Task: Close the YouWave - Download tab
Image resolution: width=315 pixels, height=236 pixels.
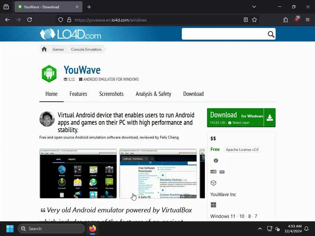Action: tap(77, 7)
